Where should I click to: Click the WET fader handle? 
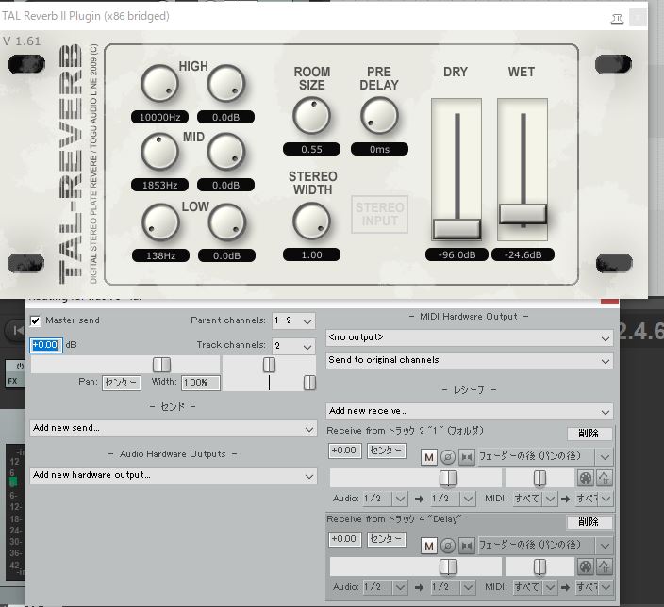coord(523,214)
